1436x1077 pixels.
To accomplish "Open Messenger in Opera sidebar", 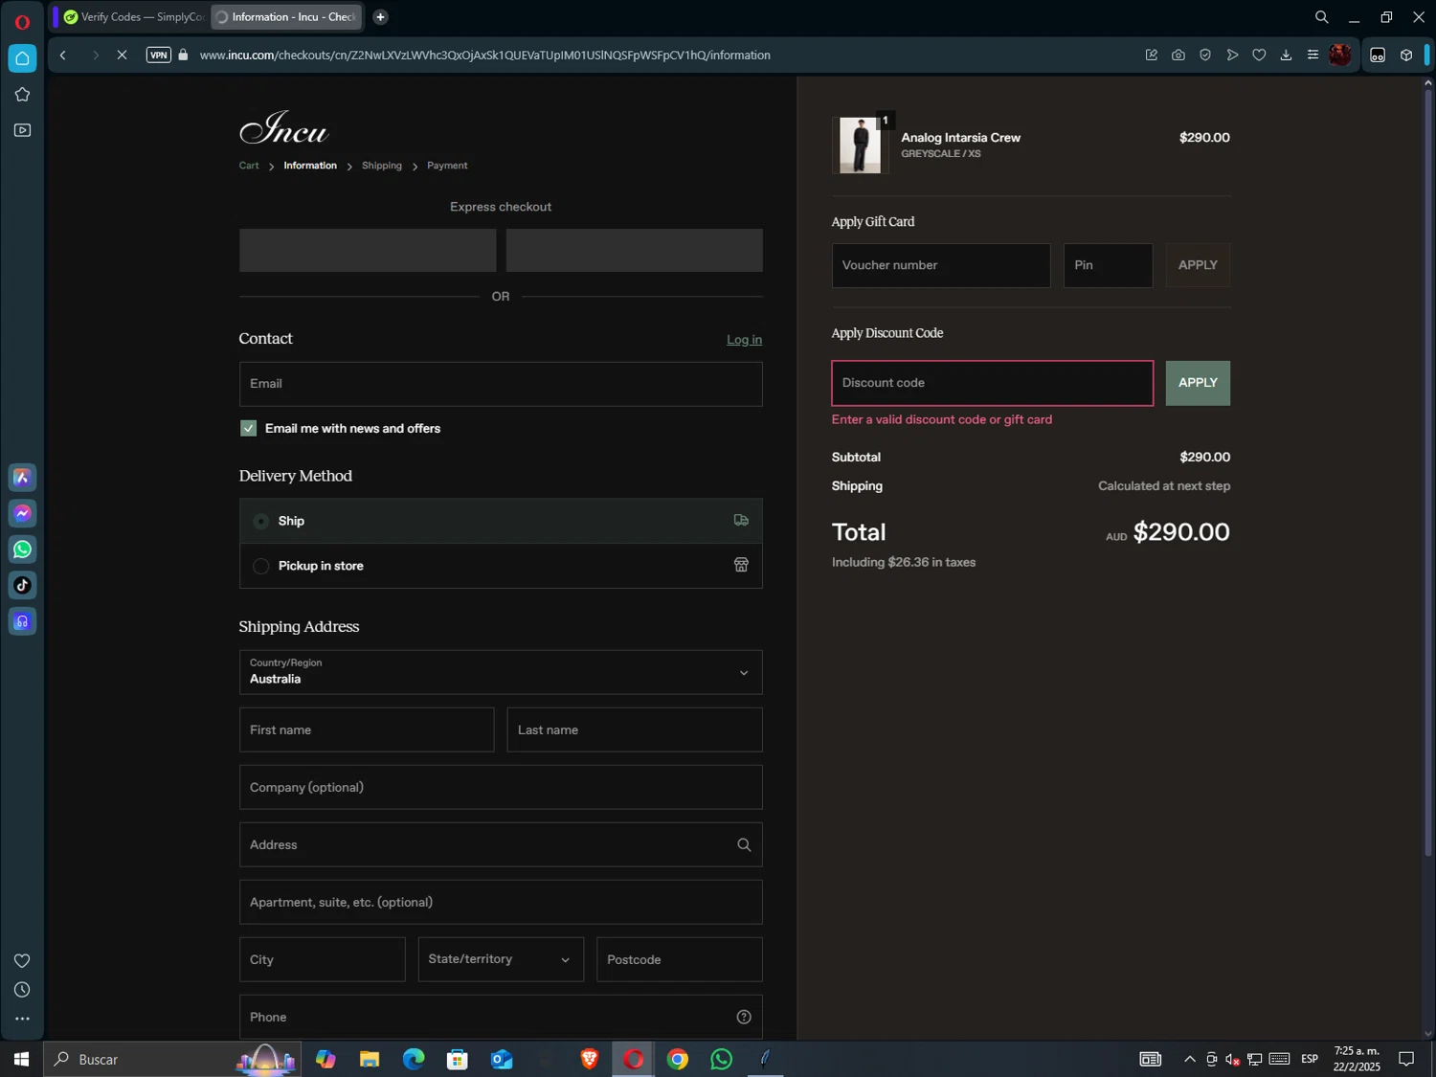I will [x=22, y=514].
